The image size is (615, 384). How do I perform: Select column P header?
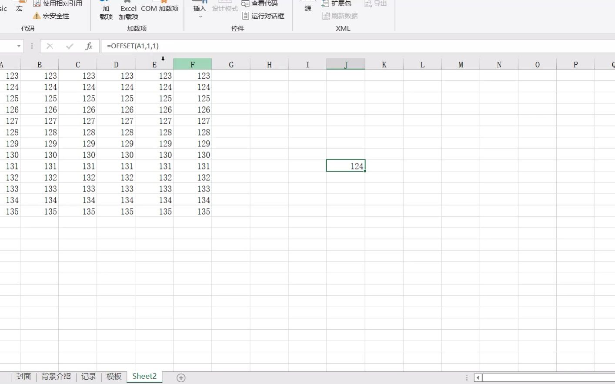575,64
